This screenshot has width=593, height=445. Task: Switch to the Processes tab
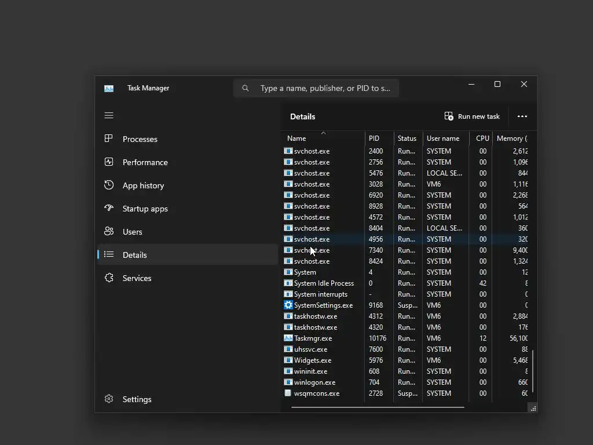188,139
